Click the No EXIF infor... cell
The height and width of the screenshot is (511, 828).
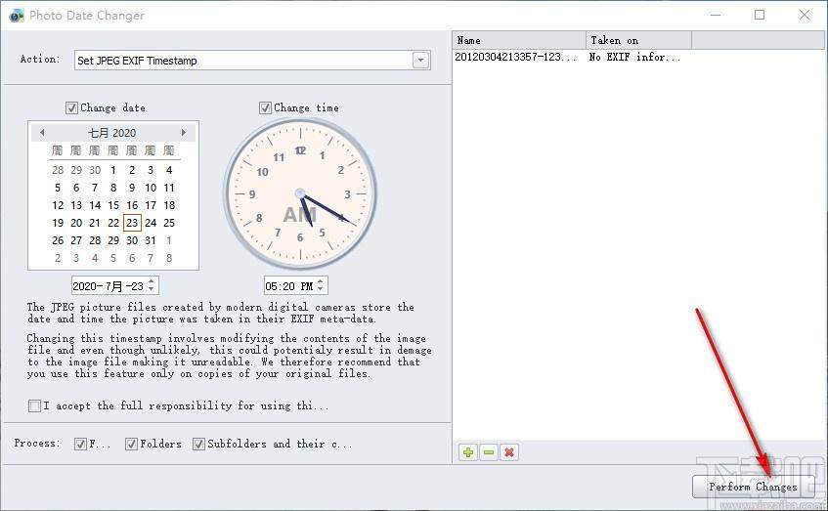coord(634,57)
